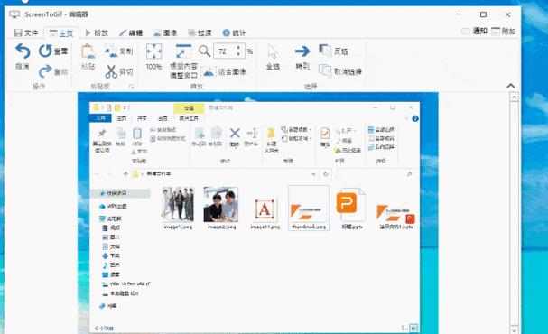Click the large-icons view toggle in Explorer status bar
This screenshot has height=334, width=548.
[413, 328]
